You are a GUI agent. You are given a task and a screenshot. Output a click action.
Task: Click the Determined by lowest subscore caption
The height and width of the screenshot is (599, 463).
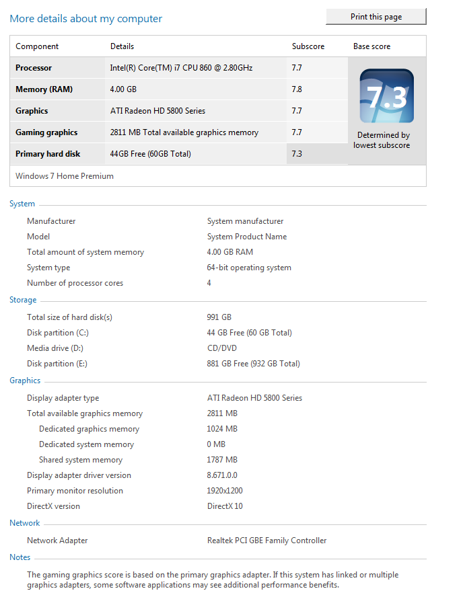[382, 141]
